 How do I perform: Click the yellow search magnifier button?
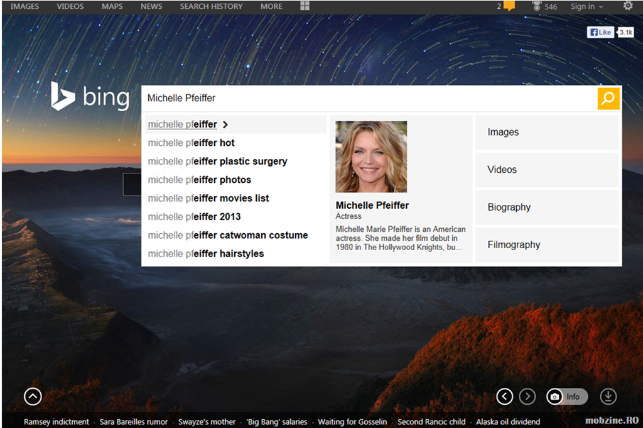608,99
